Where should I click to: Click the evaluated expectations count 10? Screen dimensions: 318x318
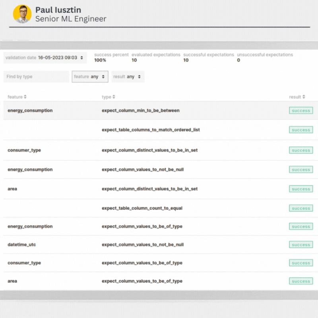click(x=134, y=60)
